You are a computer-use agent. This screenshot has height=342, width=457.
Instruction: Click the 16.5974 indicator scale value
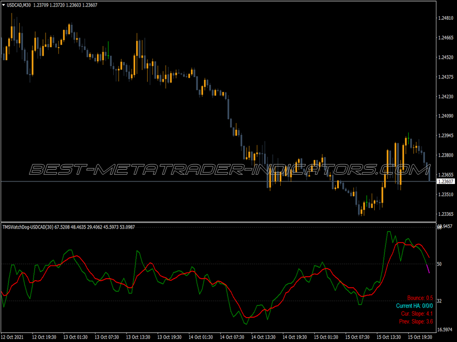445,329
